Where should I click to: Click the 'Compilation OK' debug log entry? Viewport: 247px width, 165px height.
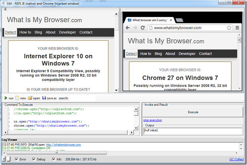26,148
